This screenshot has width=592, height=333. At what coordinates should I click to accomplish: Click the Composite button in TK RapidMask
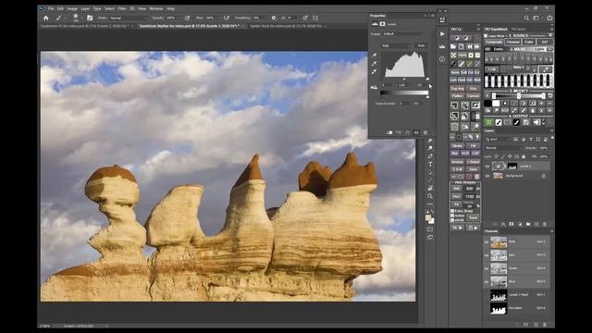(x=494, y=42)
